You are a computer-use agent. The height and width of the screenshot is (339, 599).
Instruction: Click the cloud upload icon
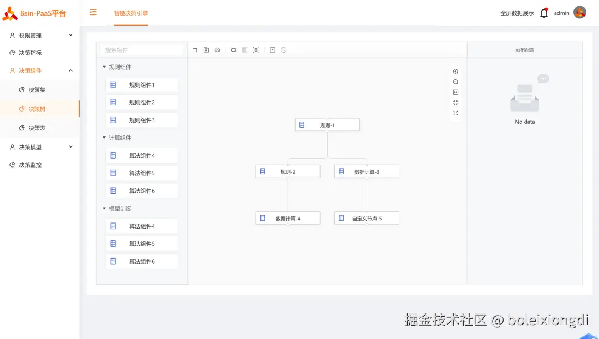[217, 50]
